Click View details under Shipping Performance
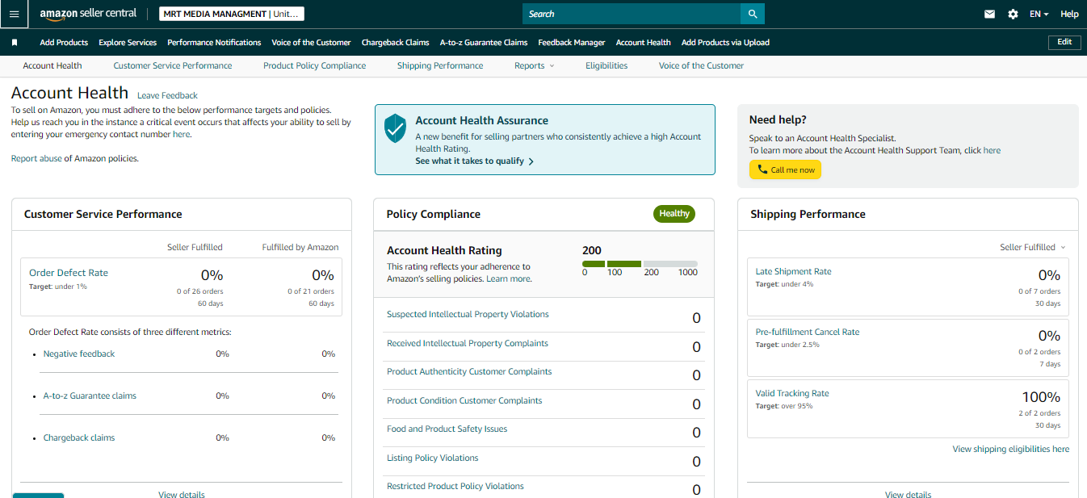Viewport: 1087px width, 498px height. pos(909,494)
